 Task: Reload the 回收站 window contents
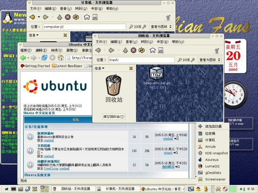142,50
